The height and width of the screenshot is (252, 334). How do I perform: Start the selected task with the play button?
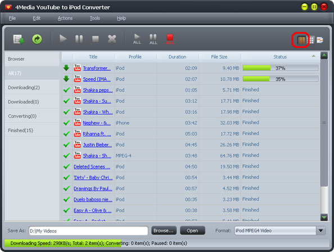coord(63,39)
